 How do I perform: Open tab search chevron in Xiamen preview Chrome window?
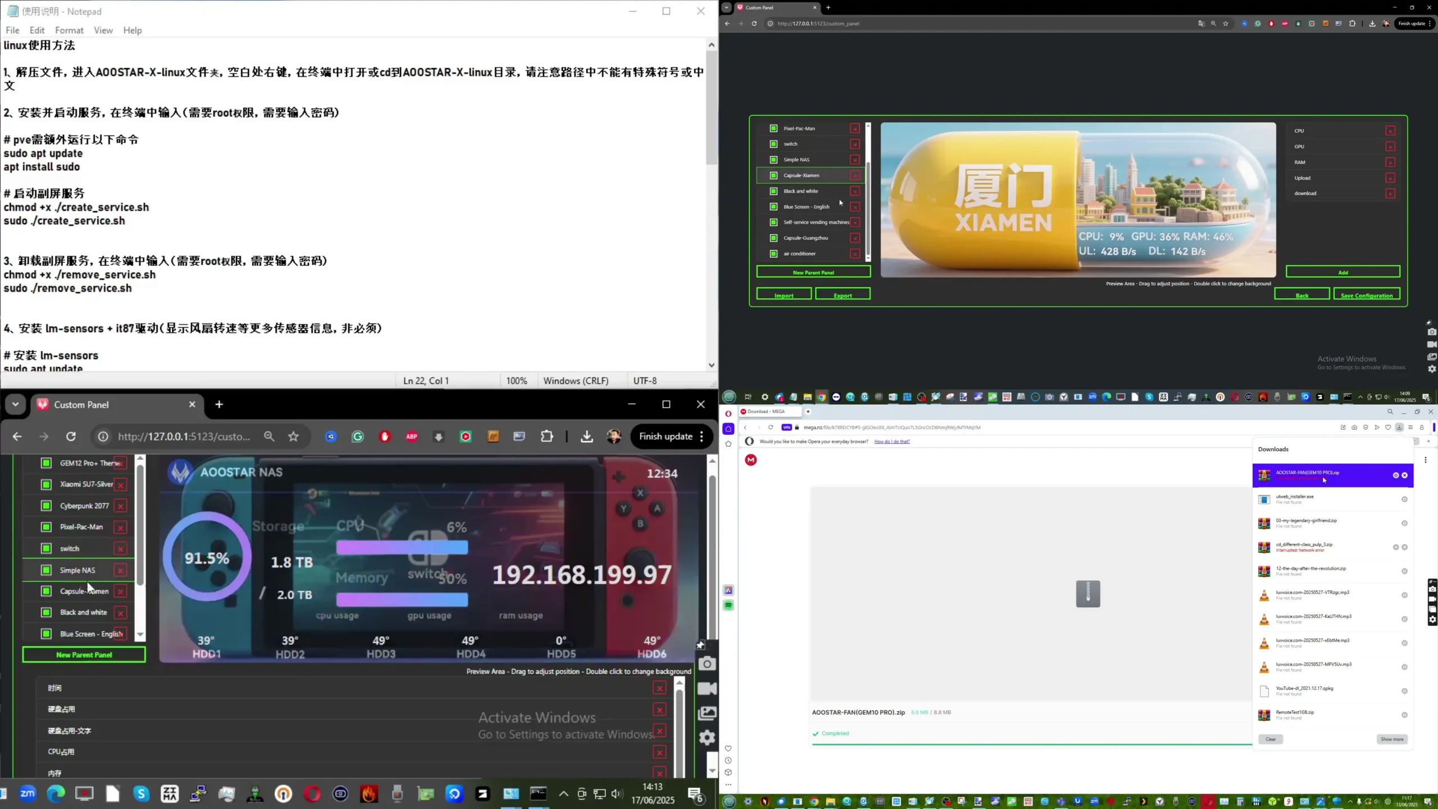pyautogui.click(x=726, y=7)
